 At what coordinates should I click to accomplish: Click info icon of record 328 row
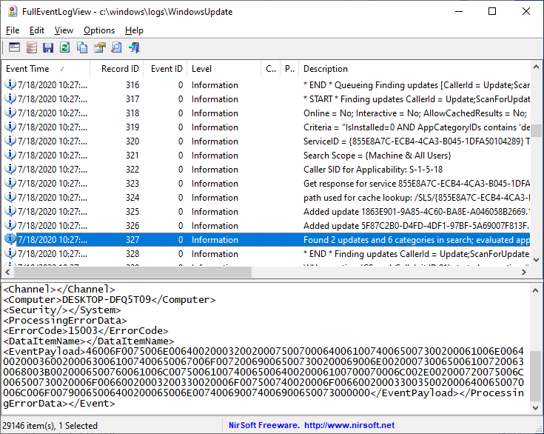(10, 253)
